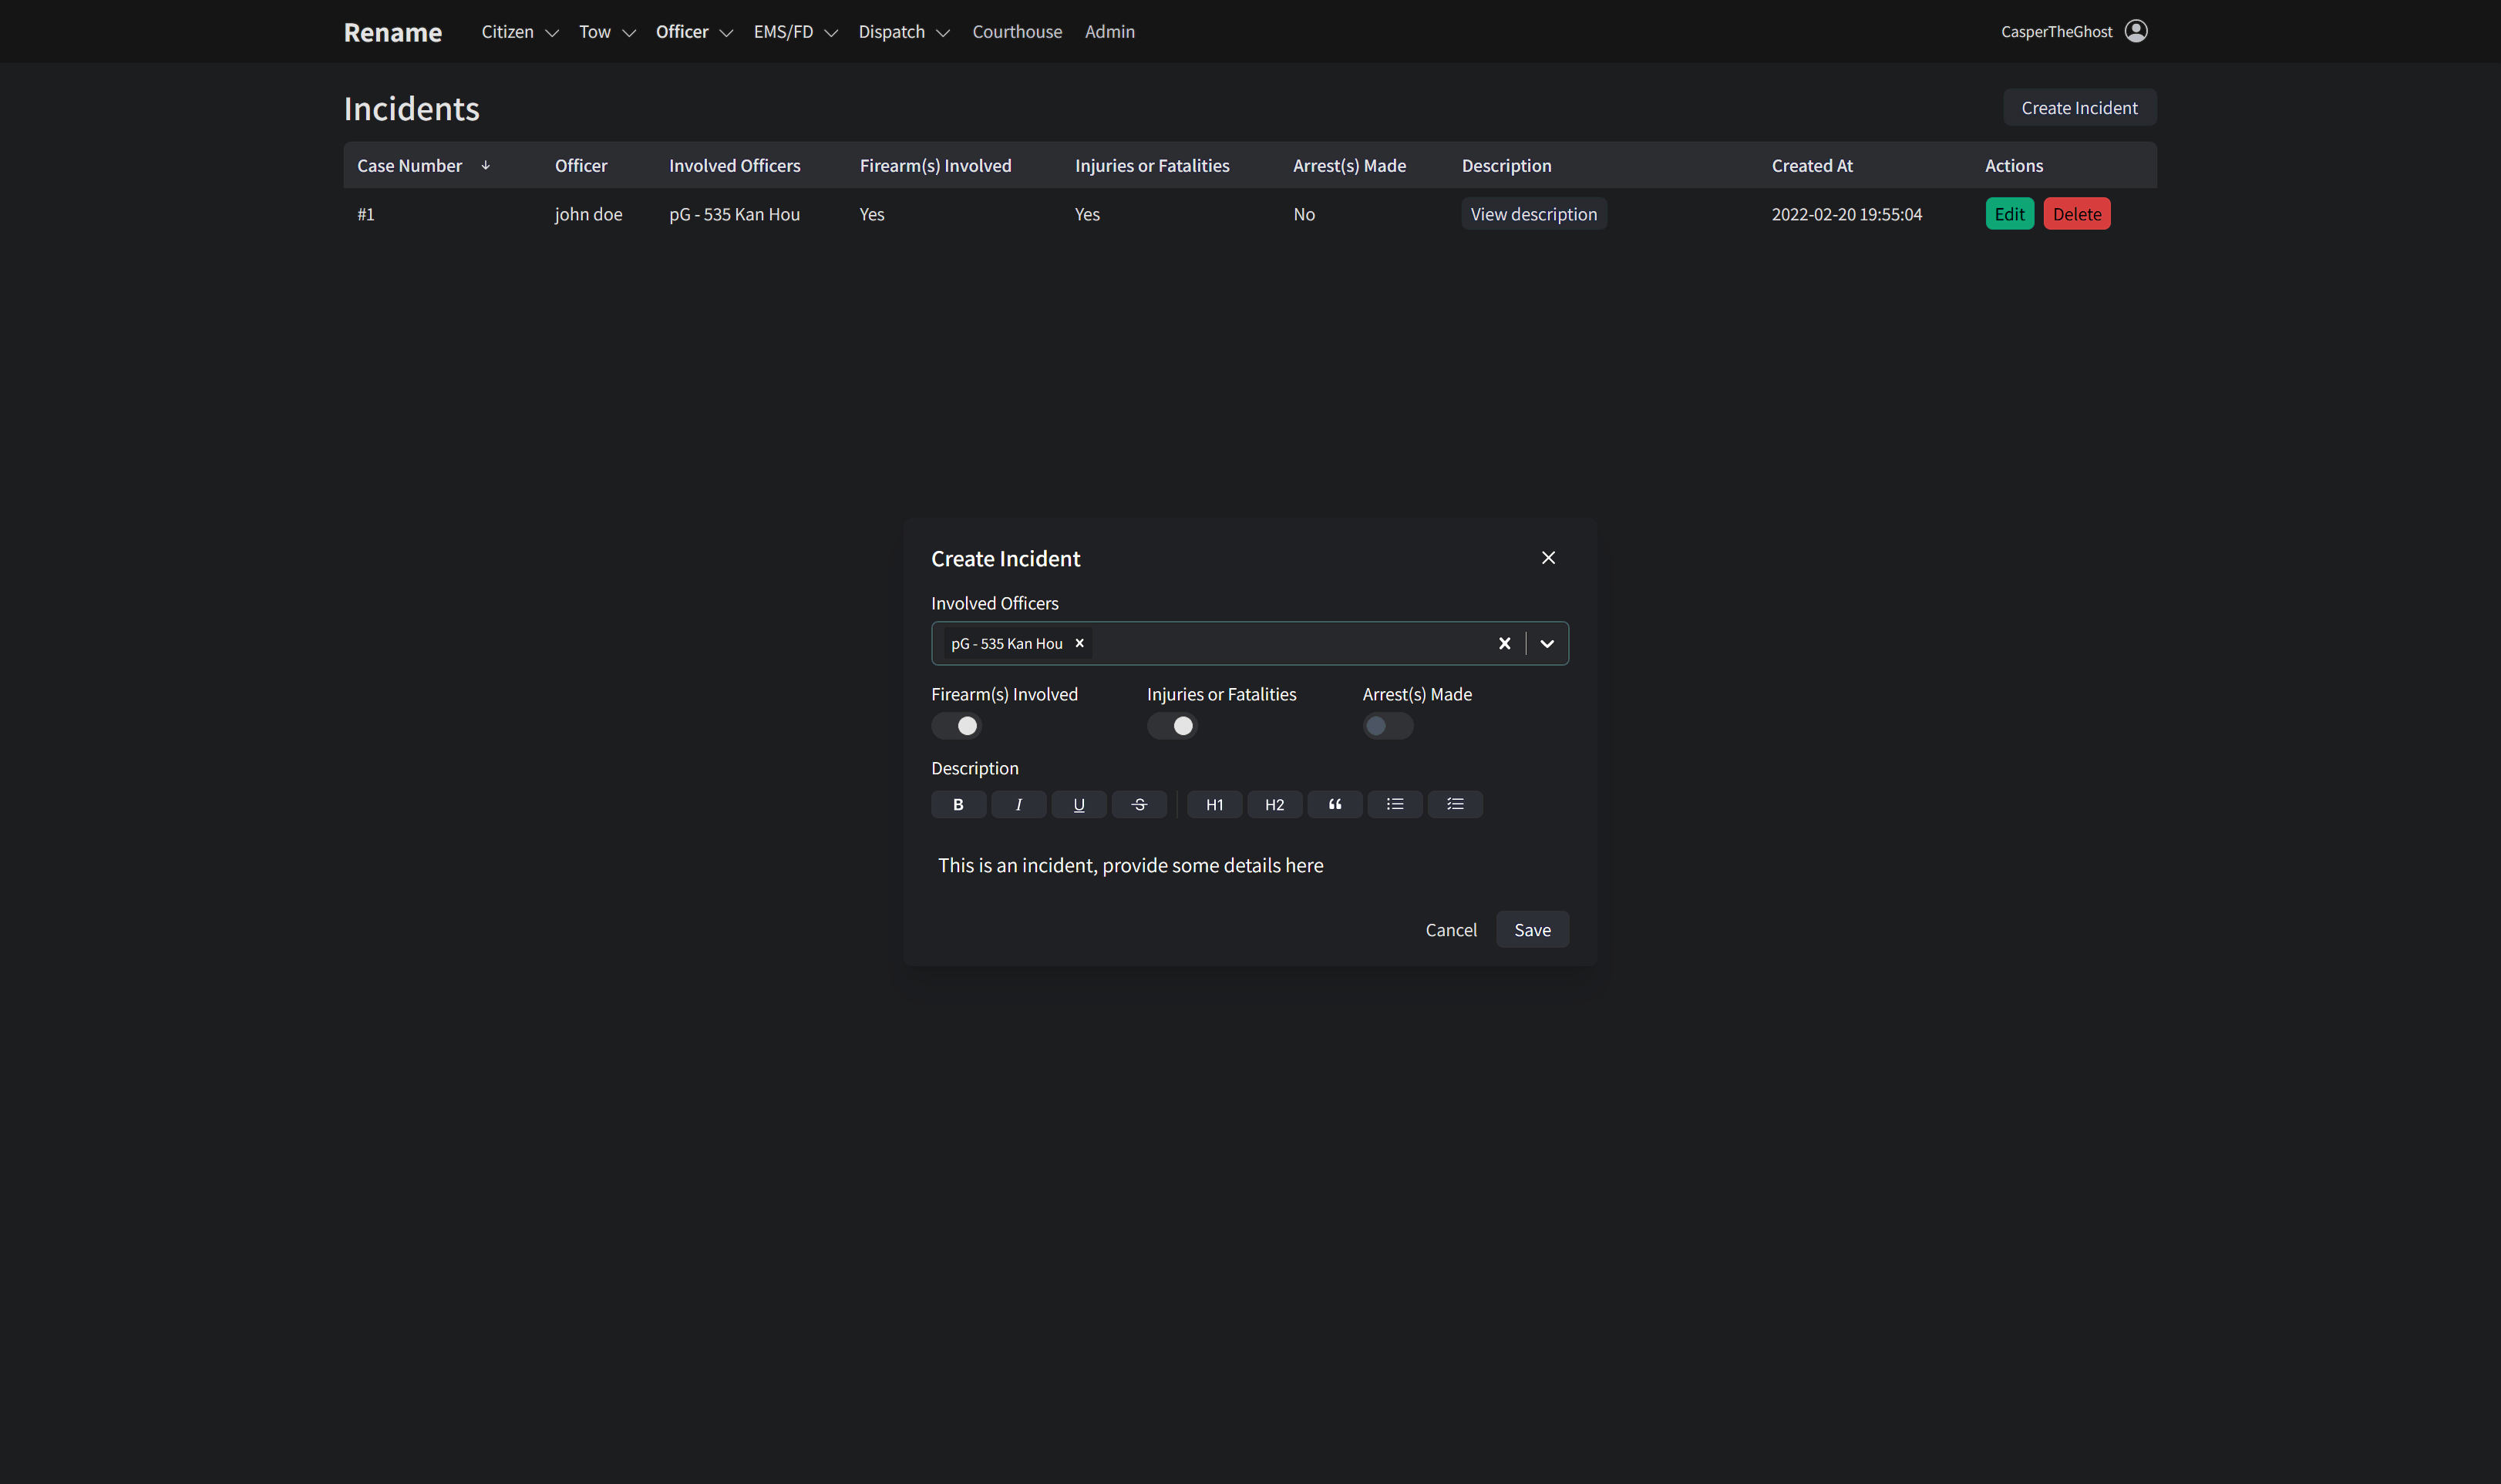Remove the pG - 535 Kan Hou officer chip
Viewport: 2501px width, 1484px height.
click(1079, 643)
